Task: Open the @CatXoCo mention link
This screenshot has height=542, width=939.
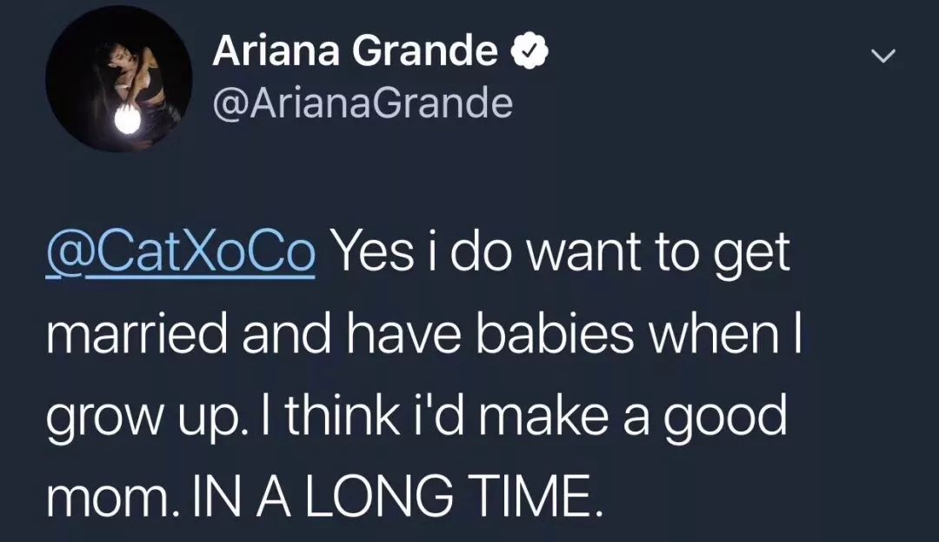Action: [x=179, y=253]
